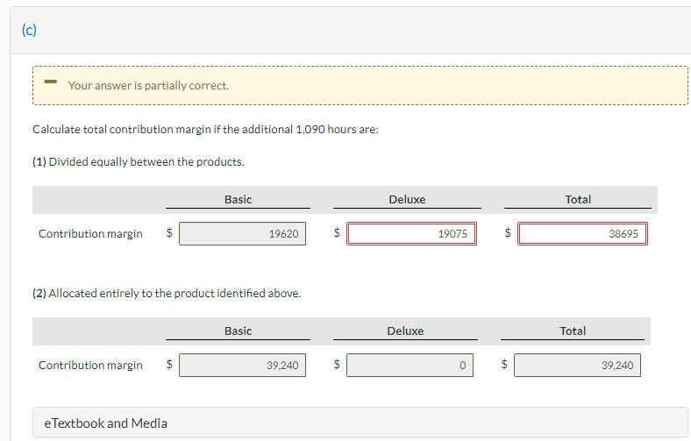Click the Basic header in the divided-equally table
The width and height of the screenshot is (691, 441).
point(238,200)
